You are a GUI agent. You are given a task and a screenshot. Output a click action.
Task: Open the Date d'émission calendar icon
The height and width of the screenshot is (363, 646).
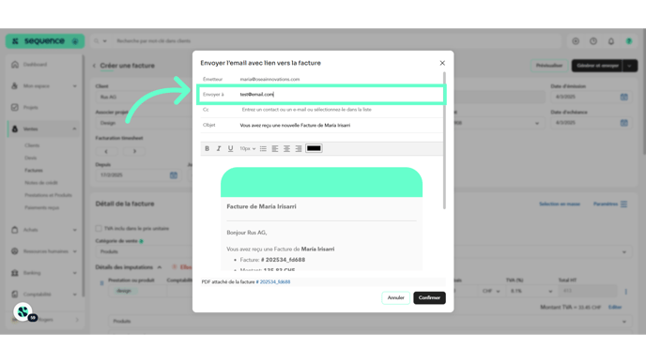pyautogui.click(x=623, y=98)
